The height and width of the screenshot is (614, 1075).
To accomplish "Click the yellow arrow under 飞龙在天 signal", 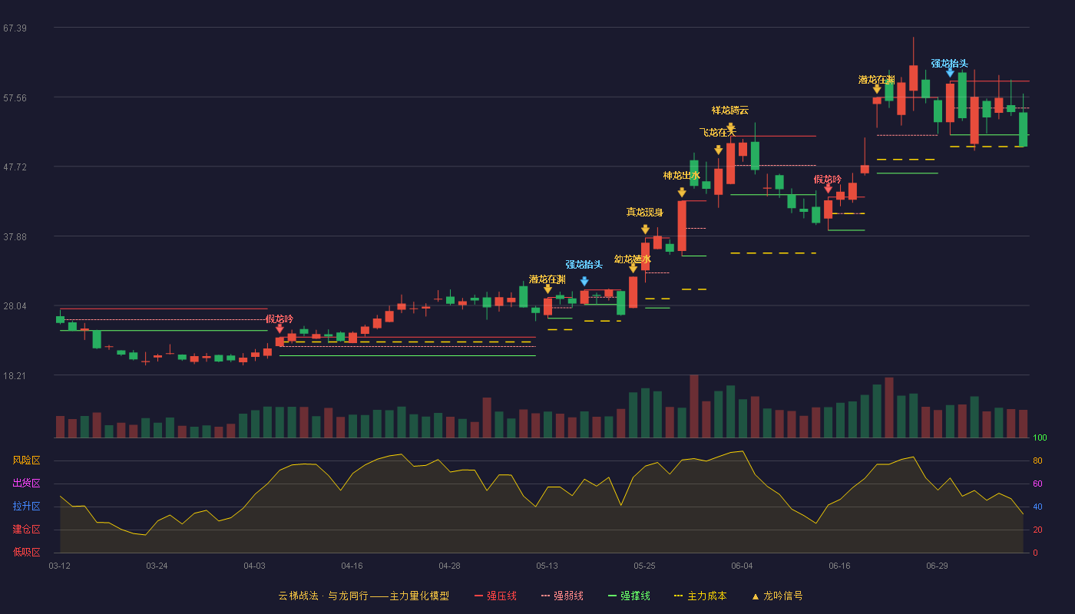I will coord(718,150).
